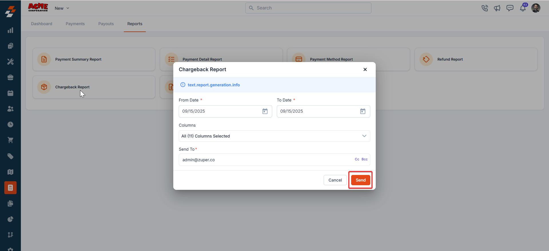Open the branching workflow sidebar icon
Image resolution: width=549 pixels, height=251 pixels.
pos(10,235)
